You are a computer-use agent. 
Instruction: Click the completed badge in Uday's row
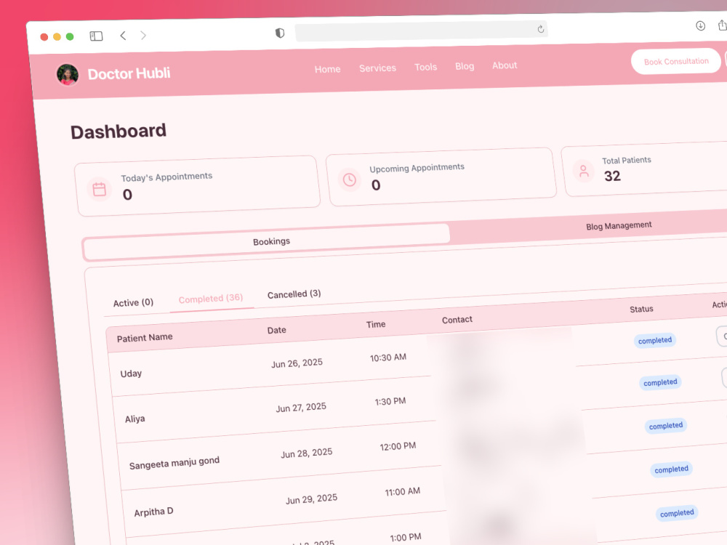click(655, 341)
